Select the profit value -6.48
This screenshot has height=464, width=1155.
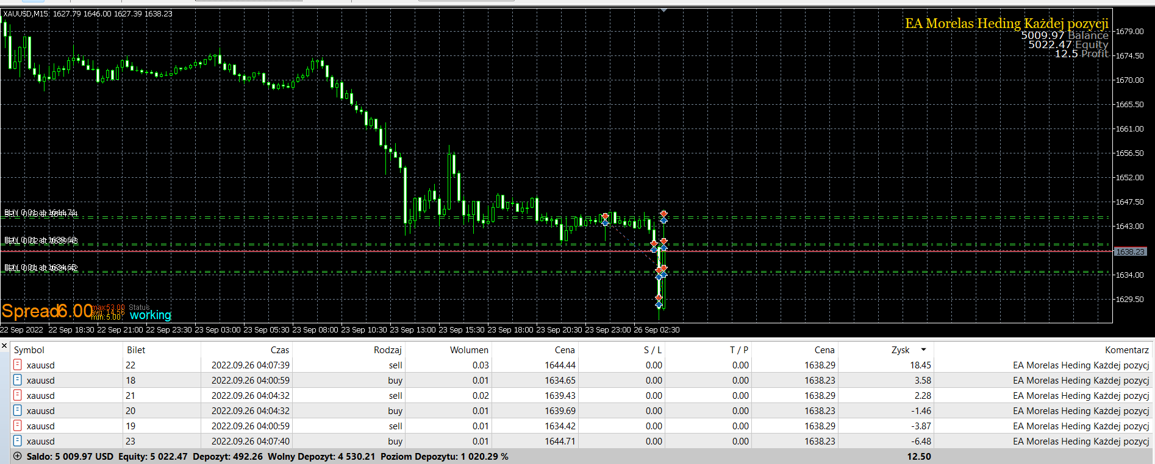(x=921, y=441)
